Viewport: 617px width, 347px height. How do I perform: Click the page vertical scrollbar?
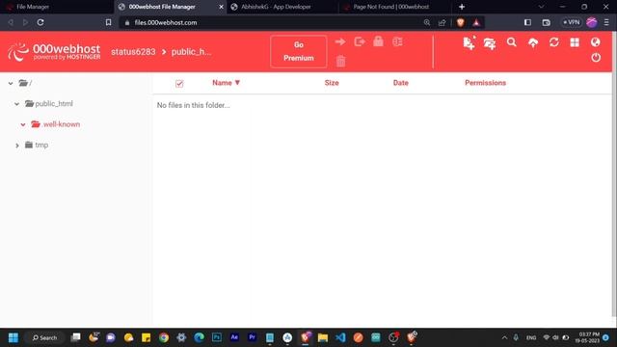tap(614, 173)
